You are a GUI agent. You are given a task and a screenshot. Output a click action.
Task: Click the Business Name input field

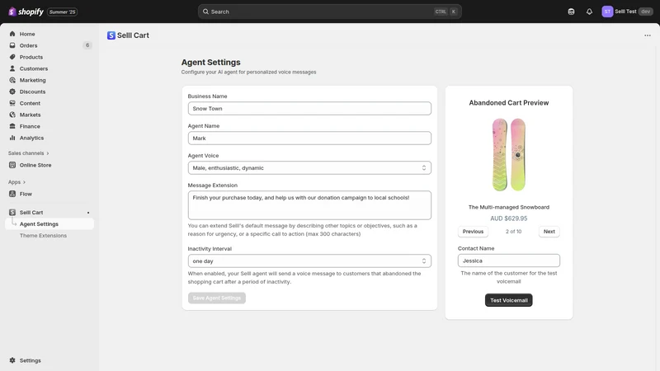coord(309,109)
